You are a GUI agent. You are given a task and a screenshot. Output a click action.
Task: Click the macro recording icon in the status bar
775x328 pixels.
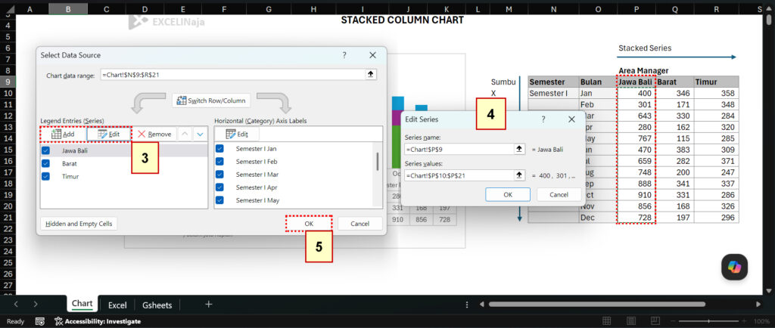coord(41,321)
